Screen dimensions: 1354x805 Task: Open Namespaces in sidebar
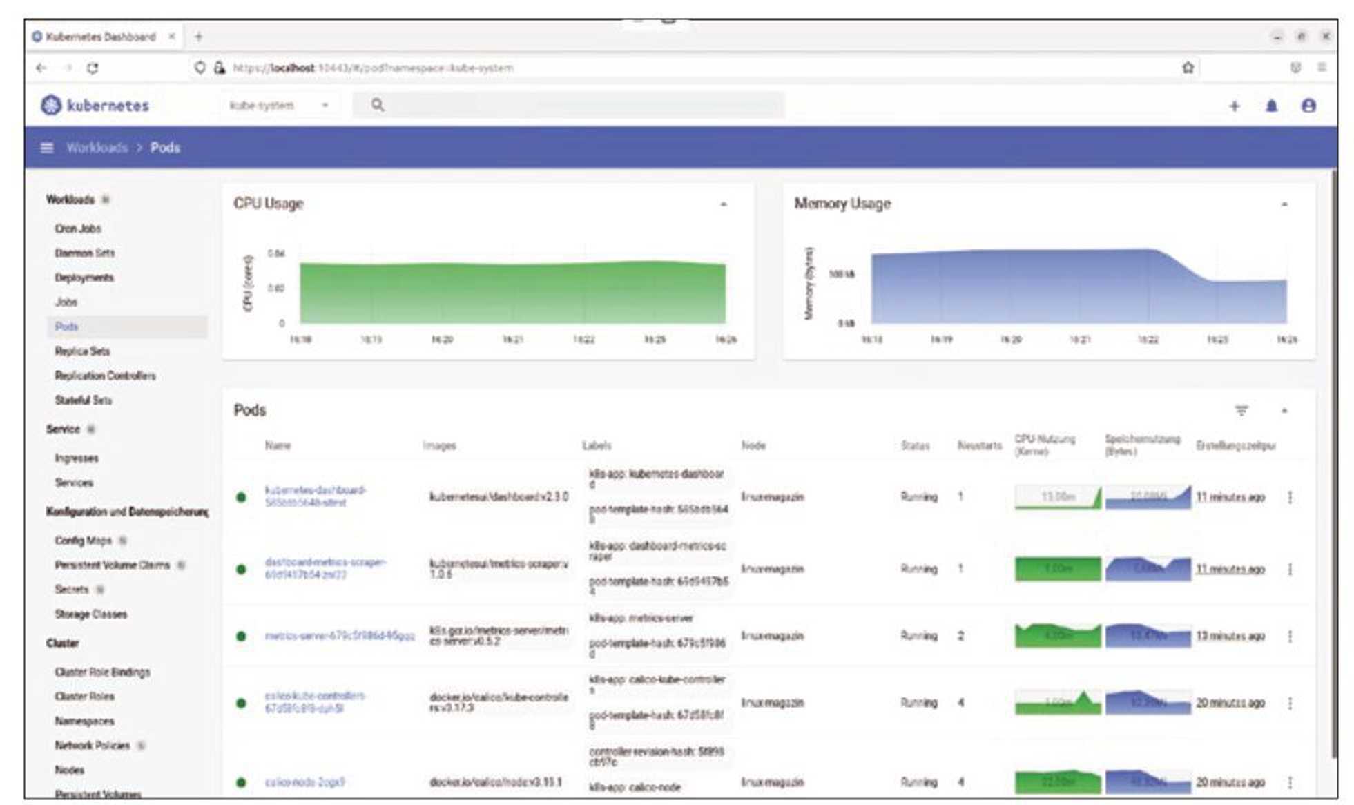[x=84, y=721]
